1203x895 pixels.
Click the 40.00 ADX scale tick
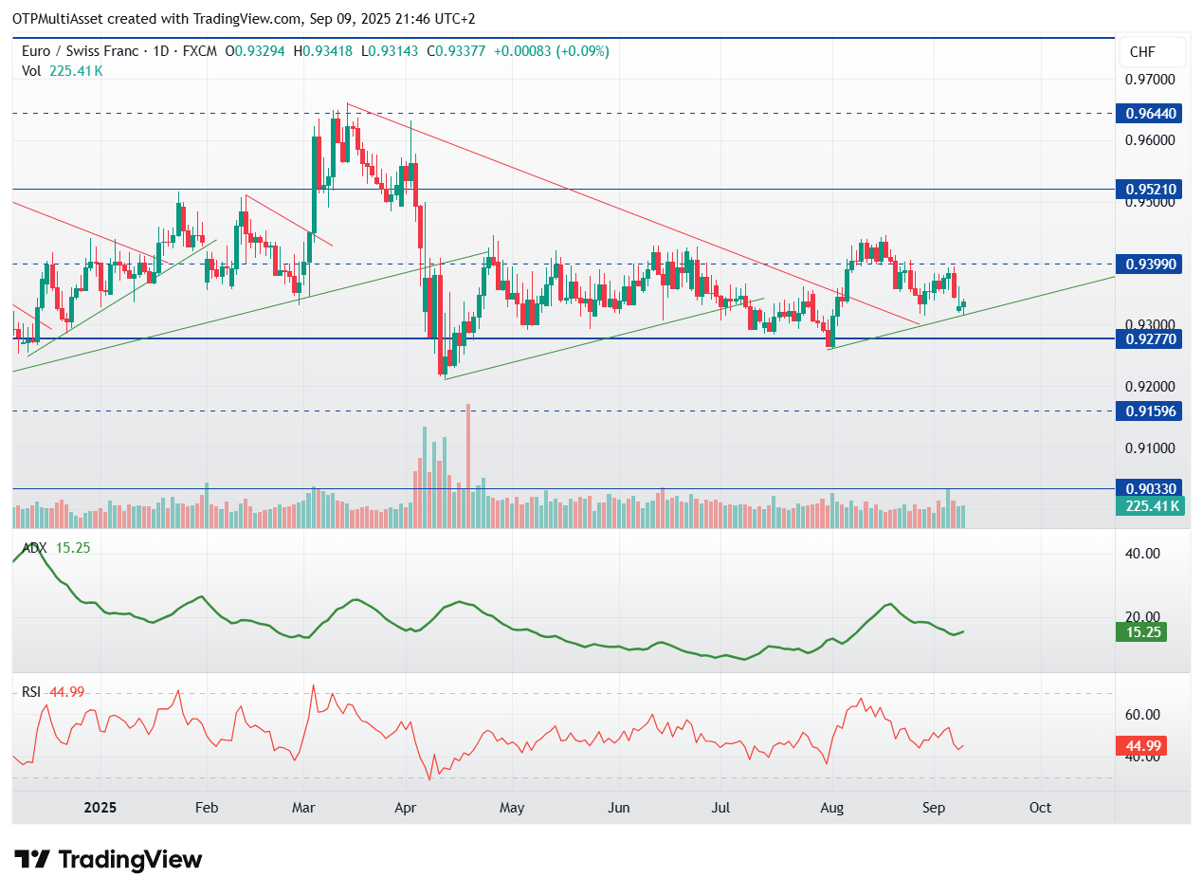click(x=1141, y=553)
